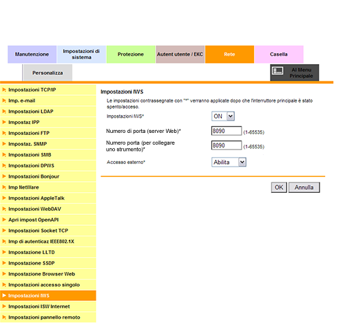
Task: Click the highlighted Impostazioni IWS item
Action: 48,295
